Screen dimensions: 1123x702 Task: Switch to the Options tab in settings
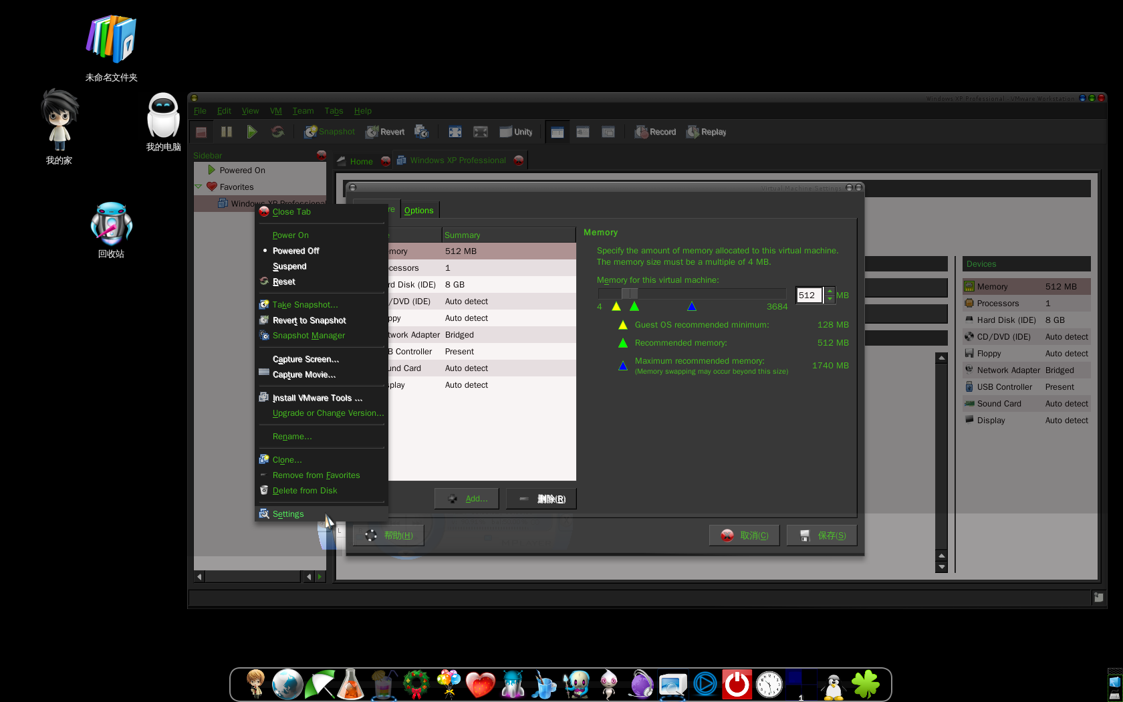(x=418, y=210)
